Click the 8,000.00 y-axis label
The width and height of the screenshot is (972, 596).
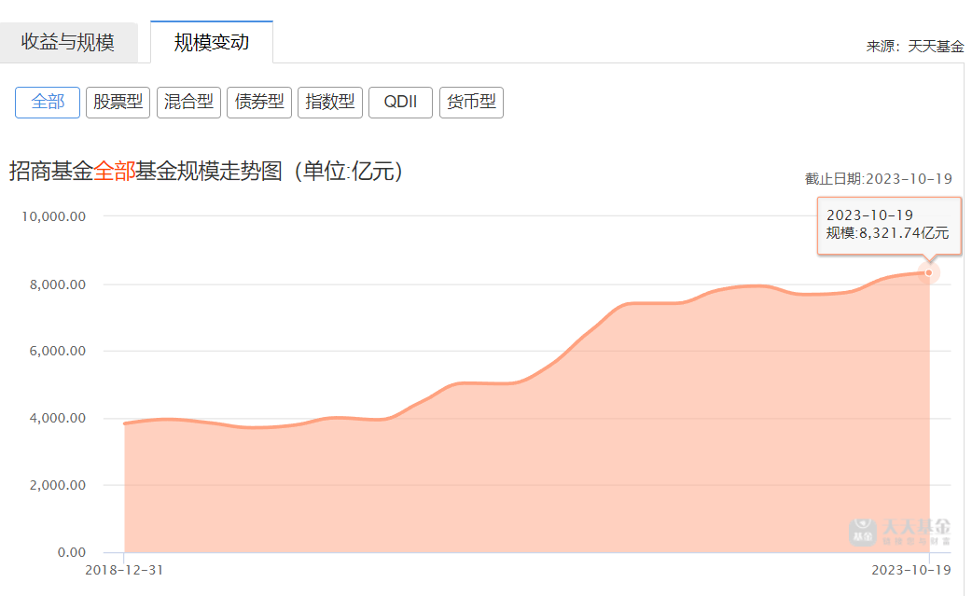point(58,284)
